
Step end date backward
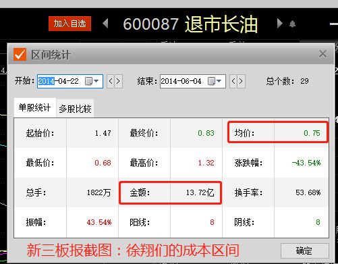pos(233,81)
